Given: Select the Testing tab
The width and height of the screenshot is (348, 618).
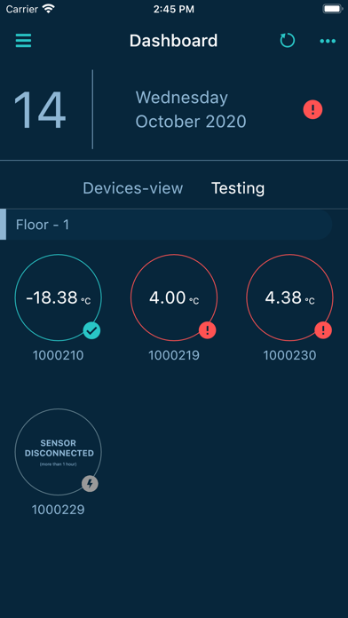Looking at the screenshot, I should [x=238, y=188].
